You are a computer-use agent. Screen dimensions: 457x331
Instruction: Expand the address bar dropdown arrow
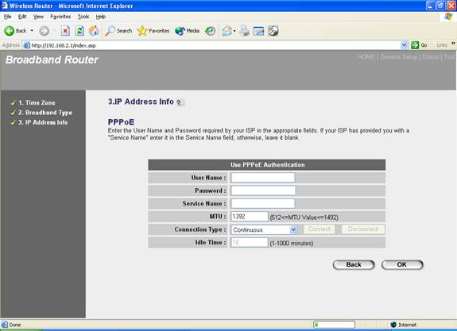tap(404, 45)
